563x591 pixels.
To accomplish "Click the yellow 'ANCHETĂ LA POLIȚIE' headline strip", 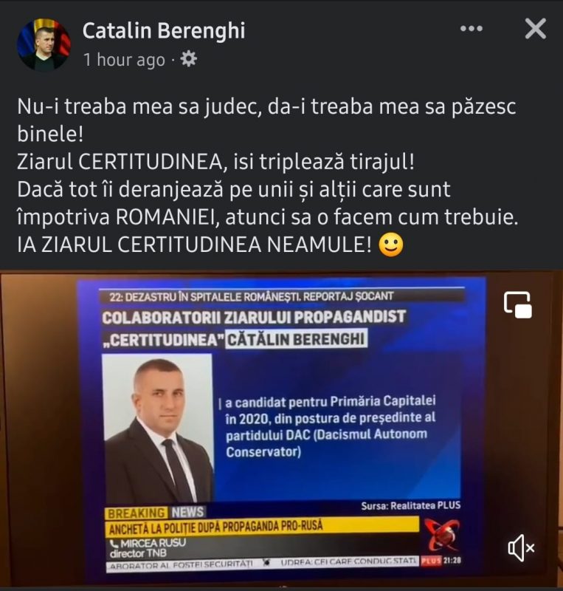I will tap(262, 527).
